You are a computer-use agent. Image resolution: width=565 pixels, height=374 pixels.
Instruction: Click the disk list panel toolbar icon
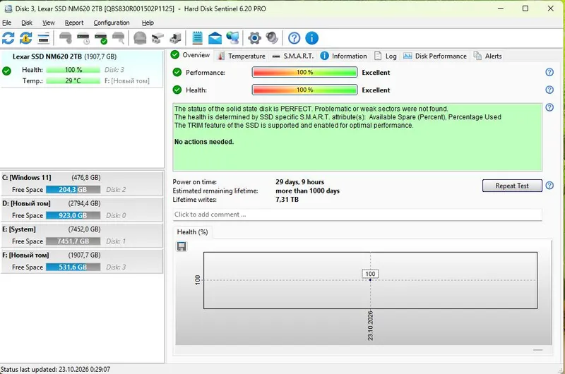44,38
